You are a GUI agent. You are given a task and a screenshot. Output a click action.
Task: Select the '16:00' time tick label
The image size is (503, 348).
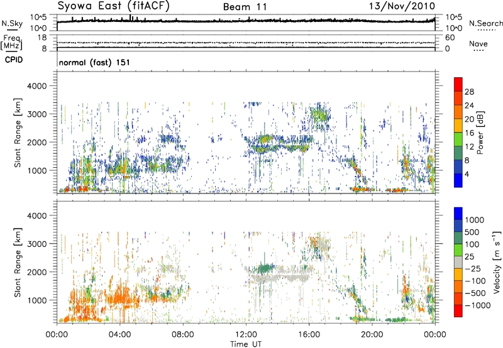tap(309, 335)
